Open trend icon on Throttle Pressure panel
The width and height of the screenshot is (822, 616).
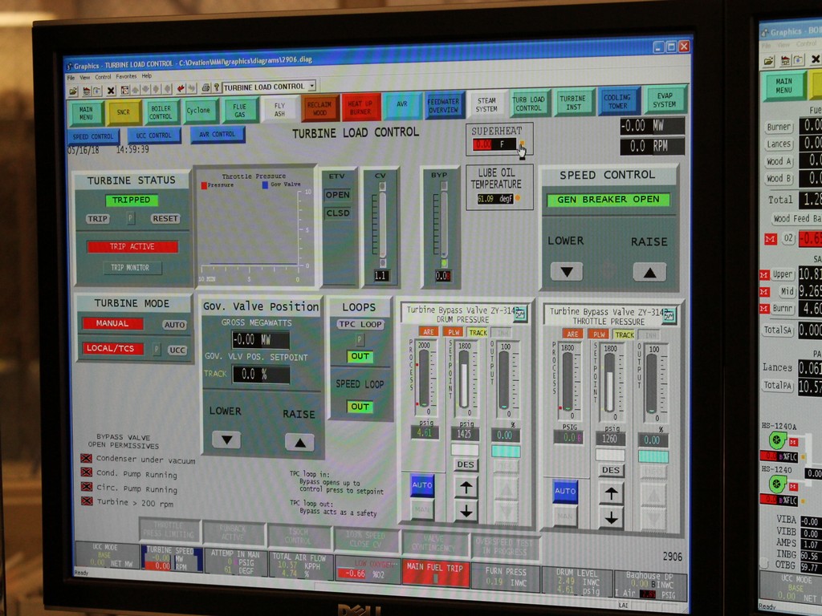coord(669,317)
